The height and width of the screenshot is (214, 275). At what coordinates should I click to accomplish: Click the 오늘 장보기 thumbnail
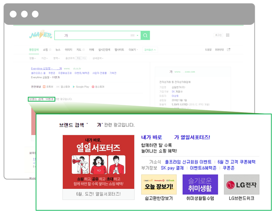point(159,184)
